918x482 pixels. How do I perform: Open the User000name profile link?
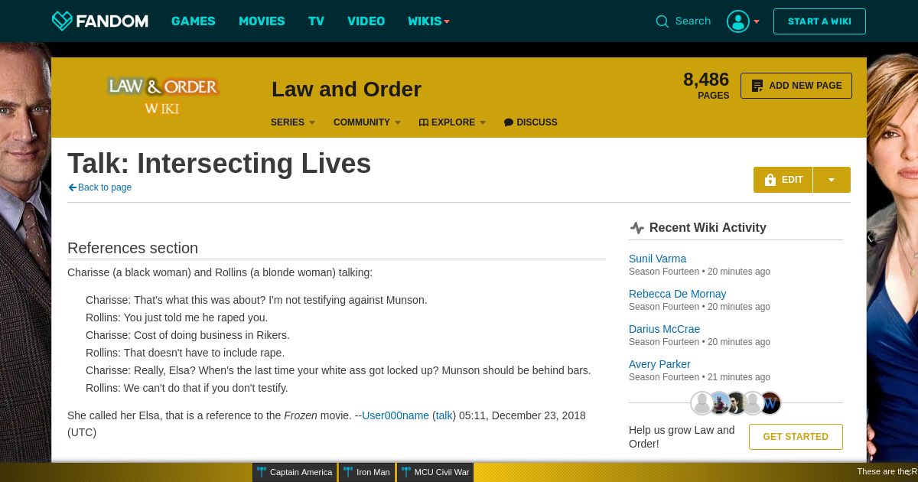(396, 415)
